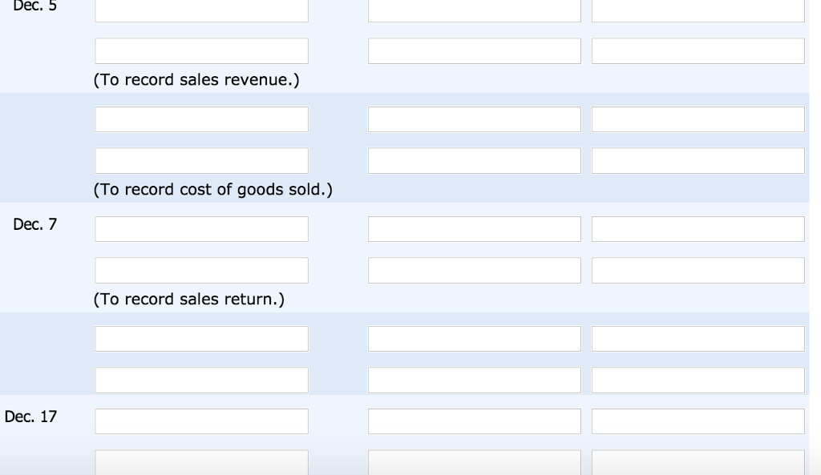This screenshot has height=475, width=821.
Task: Click first account field below sales return entry
Action: [201, 338]
